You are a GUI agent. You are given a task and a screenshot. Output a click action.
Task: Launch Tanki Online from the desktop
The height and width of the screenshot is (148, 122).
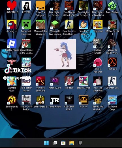112,5
